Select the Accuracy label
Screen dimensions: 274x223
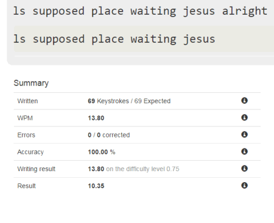(30, 152)
